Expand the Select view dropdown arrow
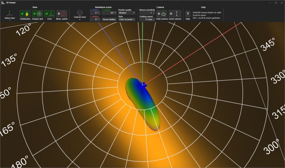Image resolution: width=285 pixels, height=168 pixels. pos(10,20)
